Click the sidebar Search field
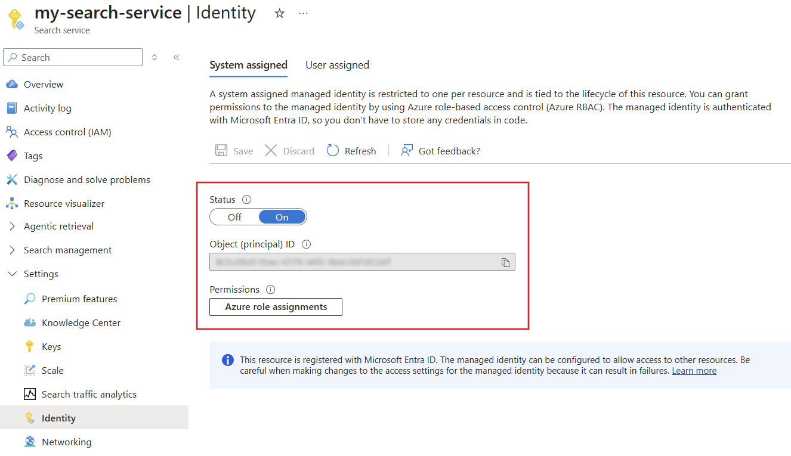 (72, 57)
